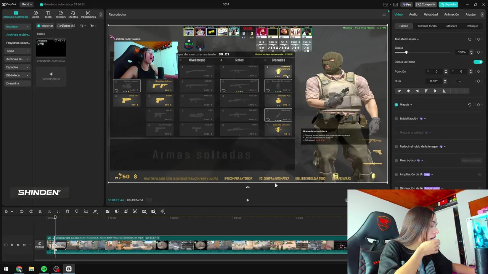Enable Estabilización checkbox
488x274 pixels.
point(396,119)
